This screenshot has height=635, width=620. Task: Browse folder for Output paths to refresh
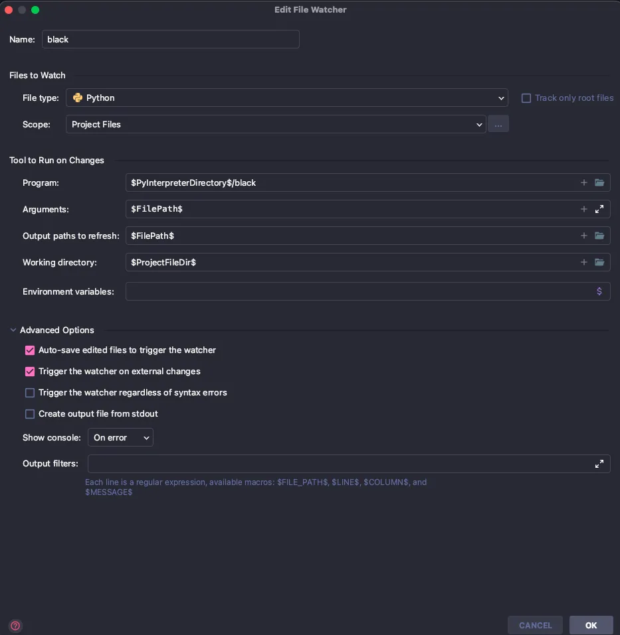tap(599, 236)
